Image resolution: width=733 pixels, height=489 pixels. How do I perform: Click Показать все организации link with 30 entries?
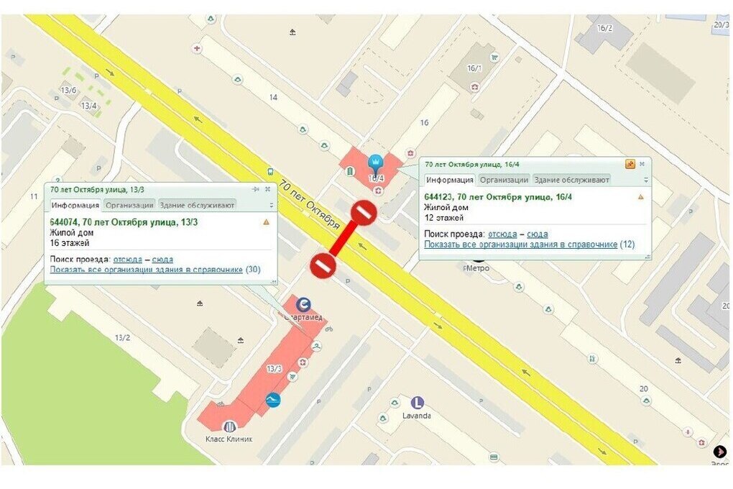point(147,270)
